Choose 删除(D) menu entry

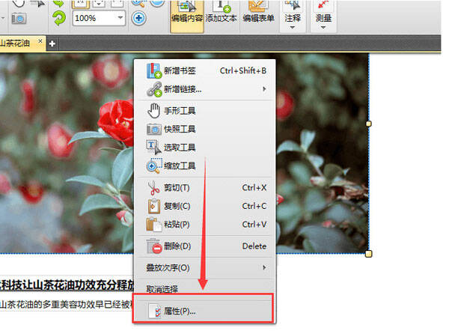[x=205, y=246]
